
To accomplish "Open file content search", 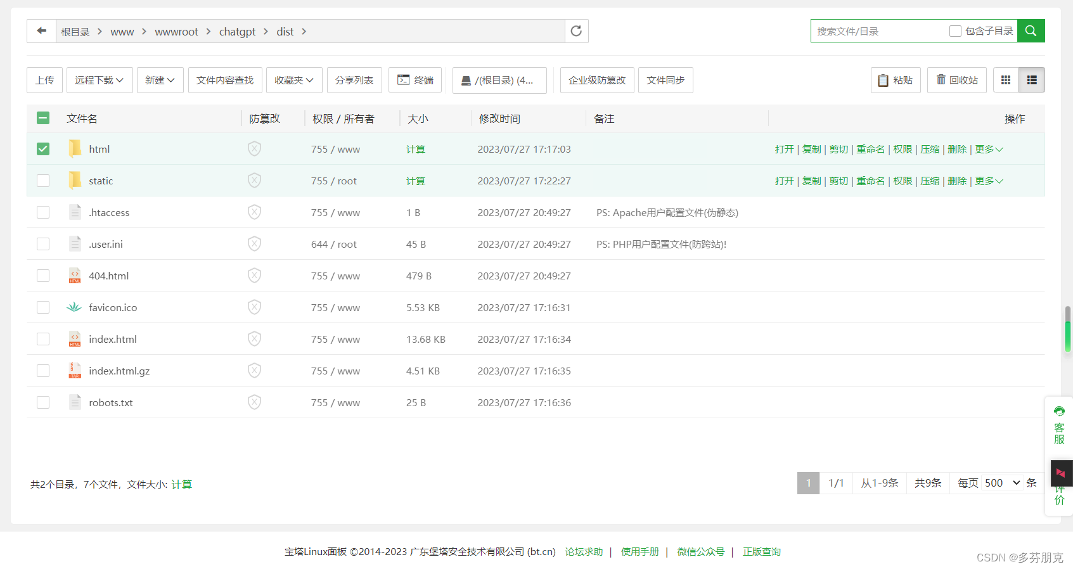I will [225, 80].
